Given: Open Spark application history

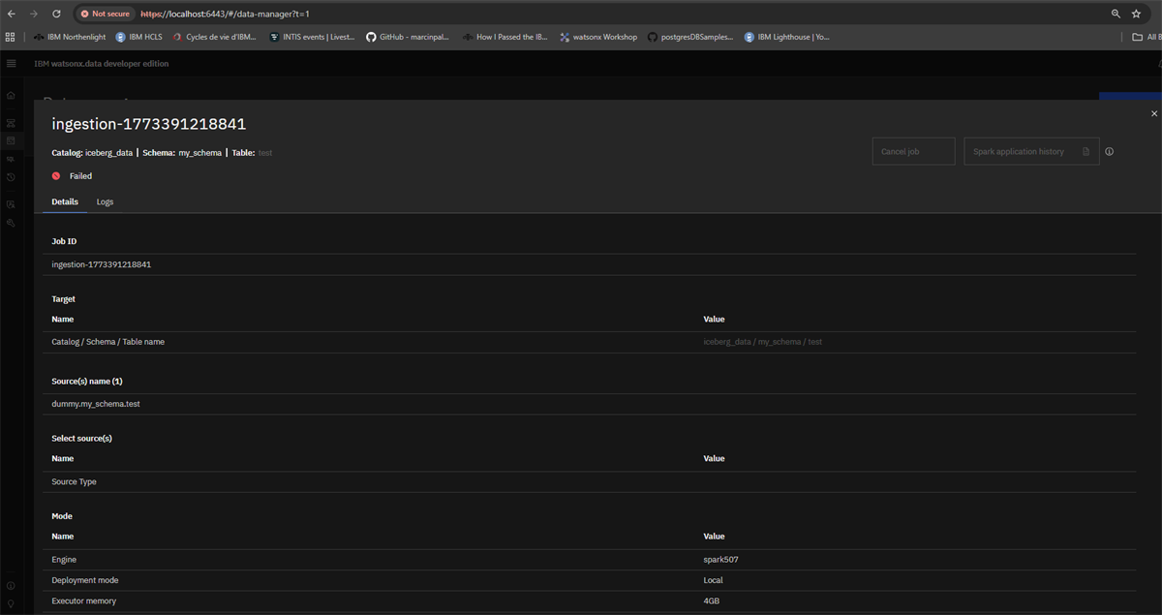Looking at the screenshot, I should (x=1031, y=151).
